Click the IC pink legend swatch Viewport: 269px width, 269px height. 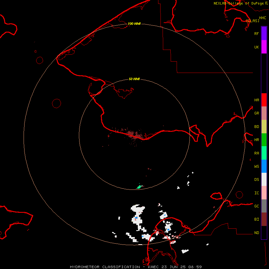pyautogui.click(x=264, y=193)
